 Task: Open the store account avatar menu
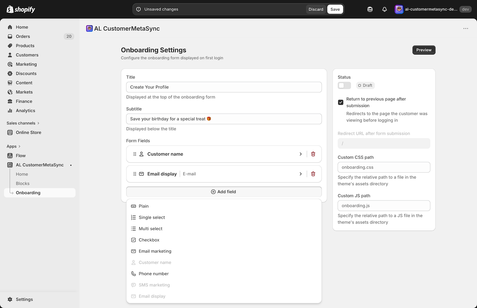[x=399, y=9]
